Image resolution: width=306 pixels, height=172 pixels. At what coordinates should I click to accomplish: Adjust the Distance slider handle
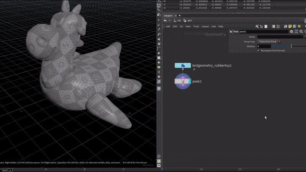[291, 46]
